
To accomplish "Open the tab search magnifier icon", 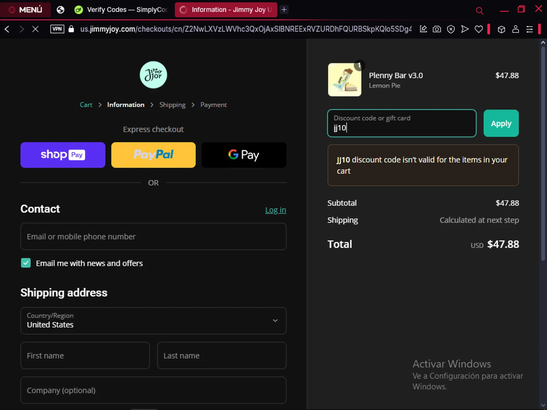I will pyautogui.click(x=480, y=11).
